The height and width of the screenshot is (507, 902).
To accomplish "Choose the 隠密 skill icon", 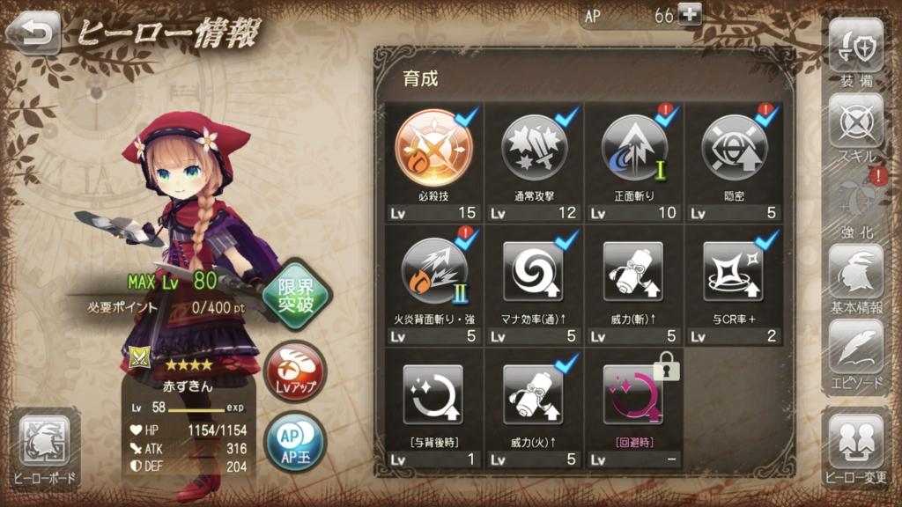I will (734, 148).
